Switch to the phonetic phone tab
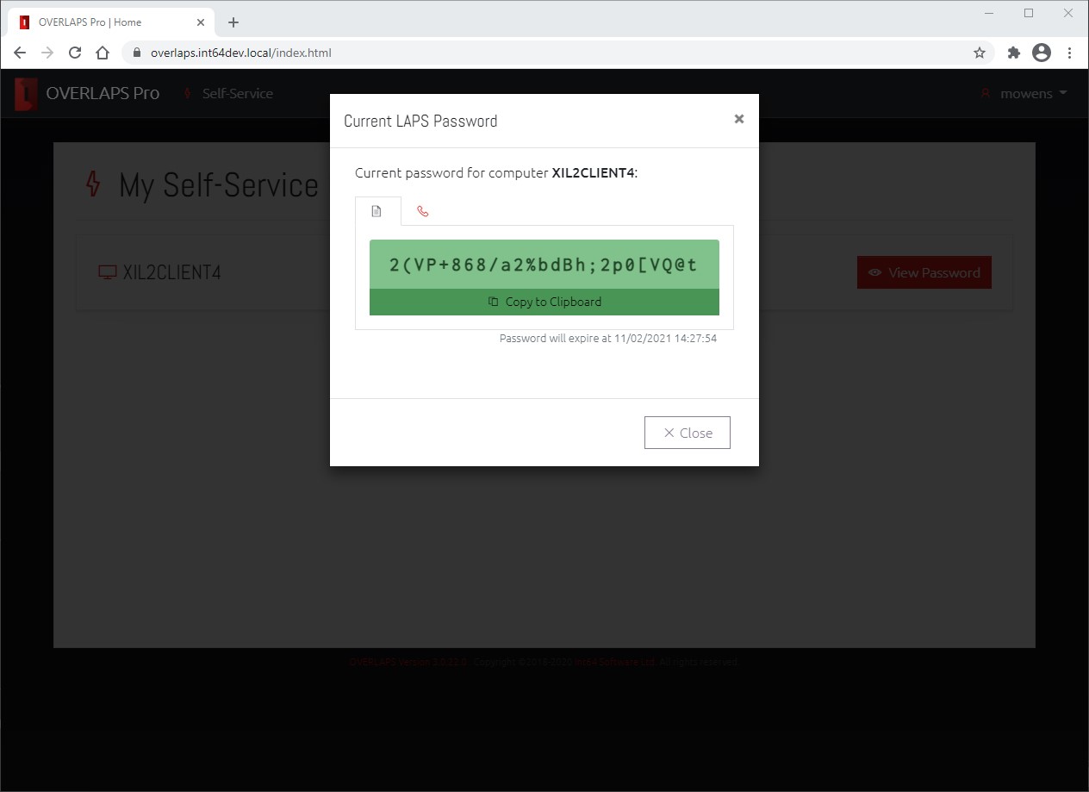 (422, 211)
